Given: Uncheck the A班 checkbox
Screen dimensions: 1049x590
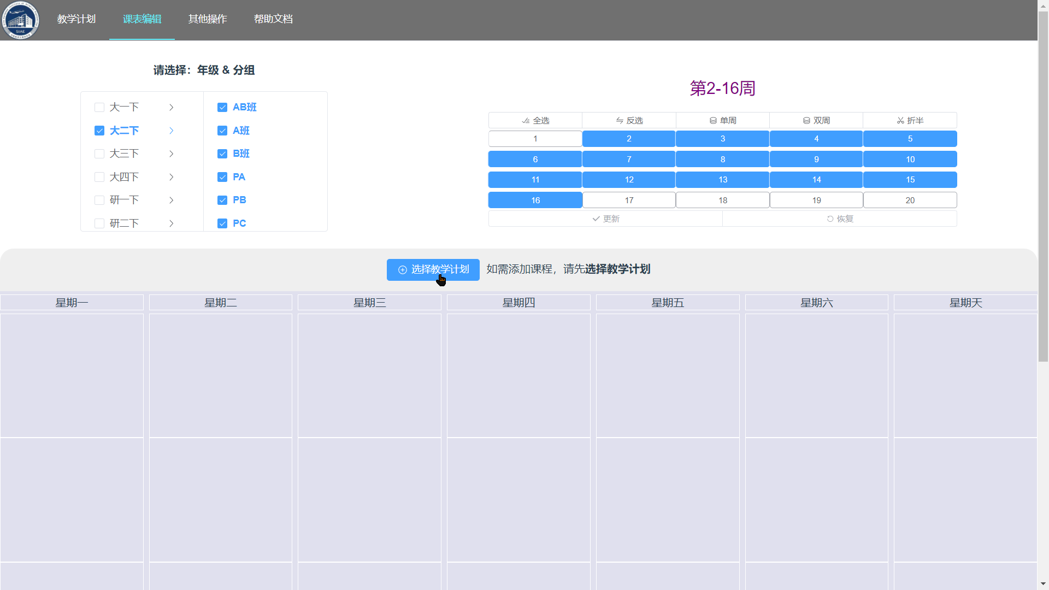Looking at the screenshot, I should click(222, 131).
